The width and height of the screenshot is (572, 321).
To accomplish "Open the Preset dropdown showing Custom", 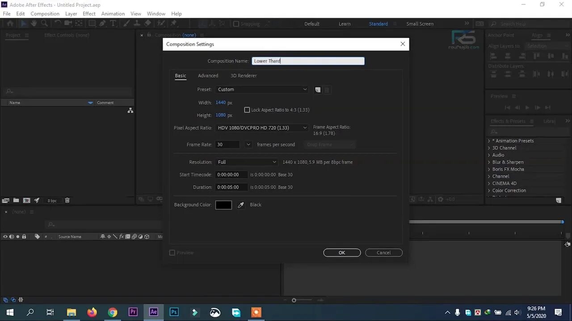I will tap(262, 90).
